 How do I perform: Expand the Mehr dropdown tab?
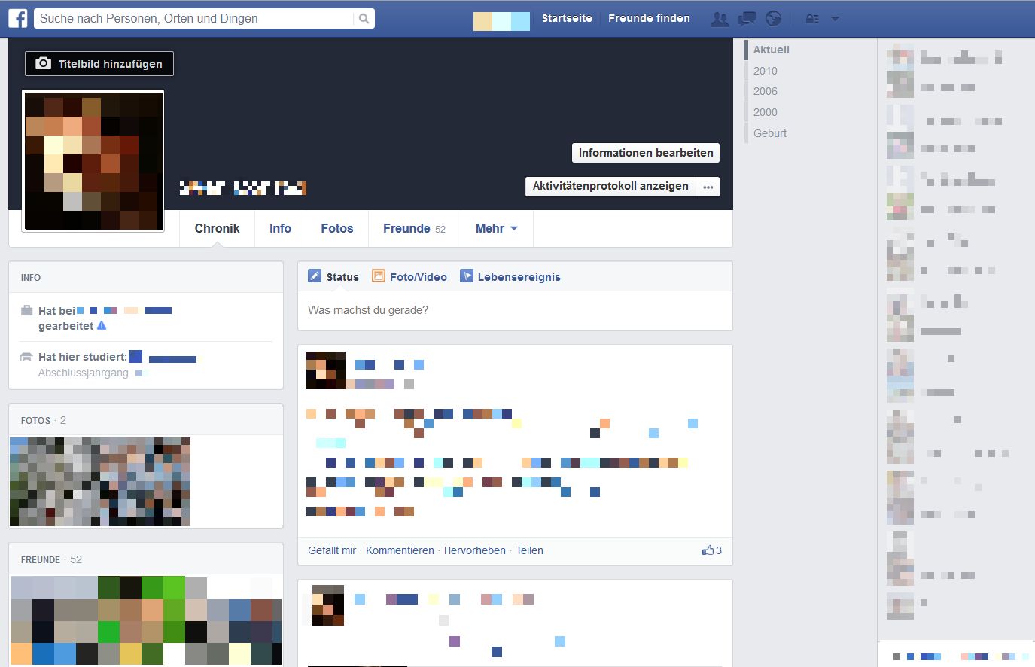click(496, 228)
